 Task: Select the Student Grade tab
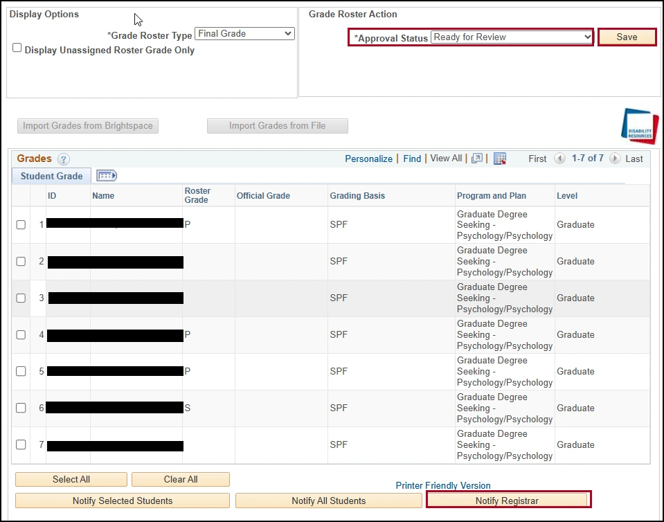[52, 176]
